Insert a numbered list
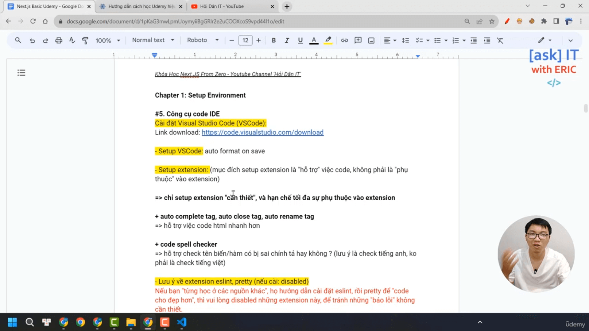The height and width of the screenshot is (331, 589). coord(455,40)
